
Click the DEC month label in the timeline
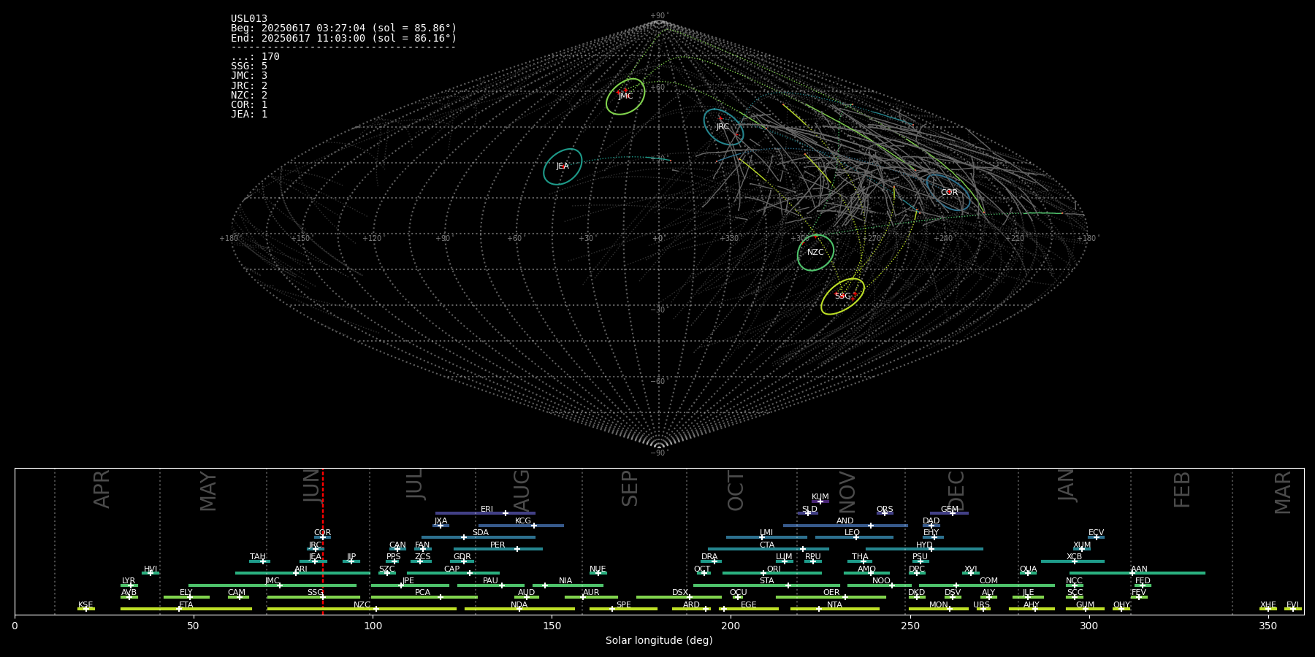[956, 491]
